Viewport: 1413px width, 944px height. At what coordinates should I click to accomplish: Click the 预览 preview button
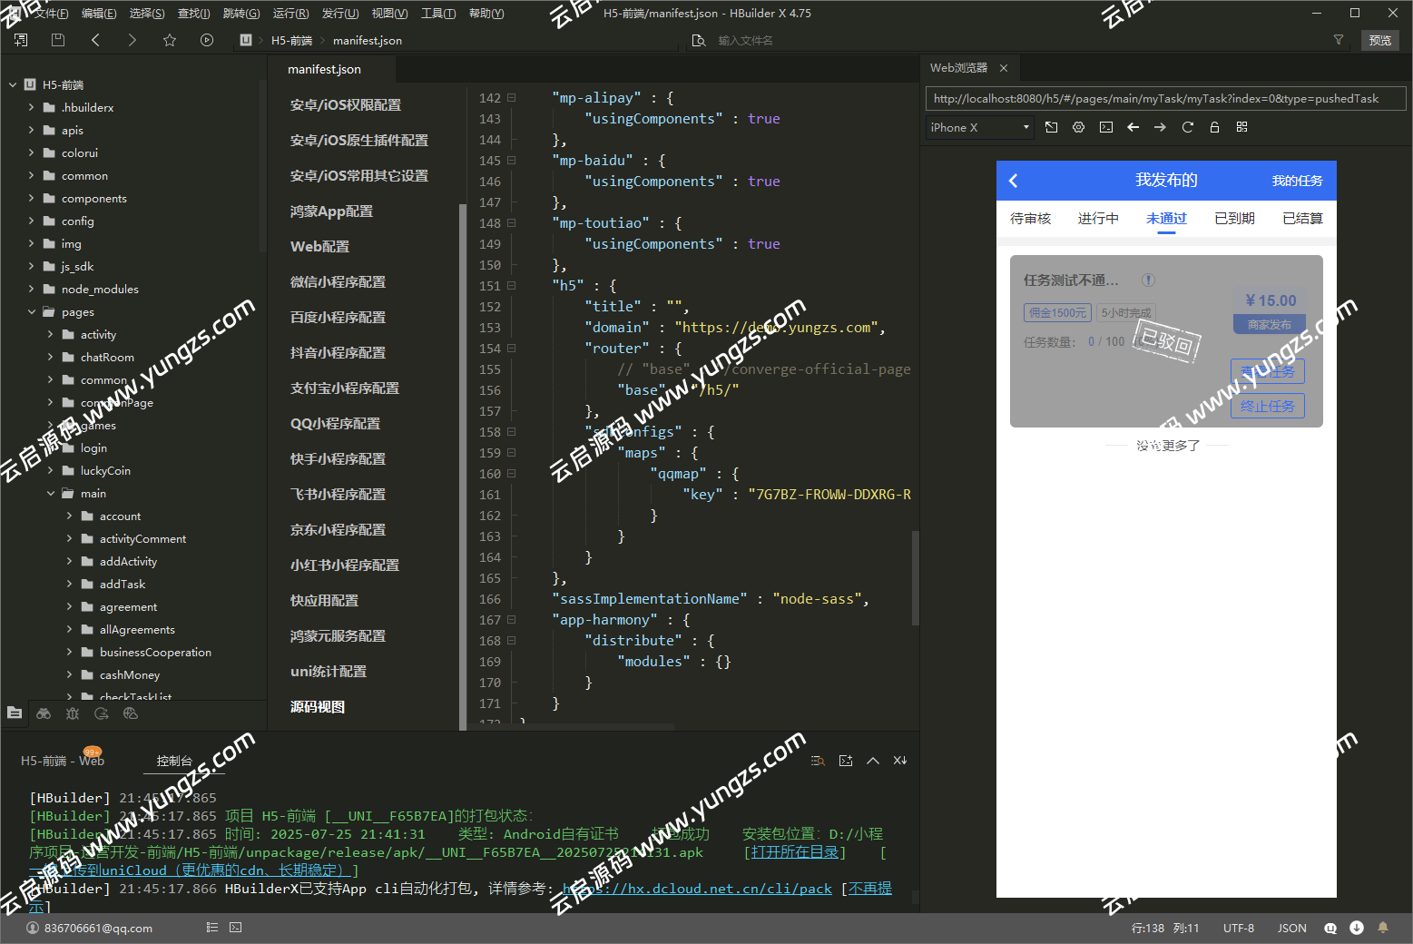[1379, 40]
